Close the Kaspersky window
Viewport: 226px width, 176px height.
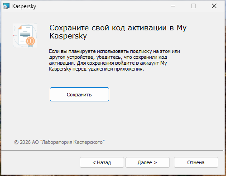214,6
